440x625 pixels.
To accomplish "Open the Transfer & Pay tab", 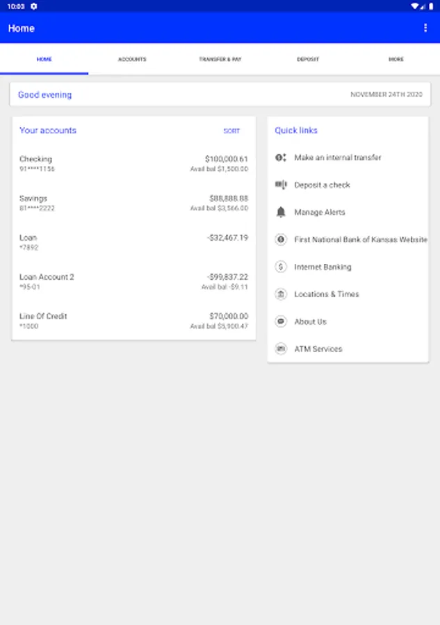I will (x=220, y=60).
